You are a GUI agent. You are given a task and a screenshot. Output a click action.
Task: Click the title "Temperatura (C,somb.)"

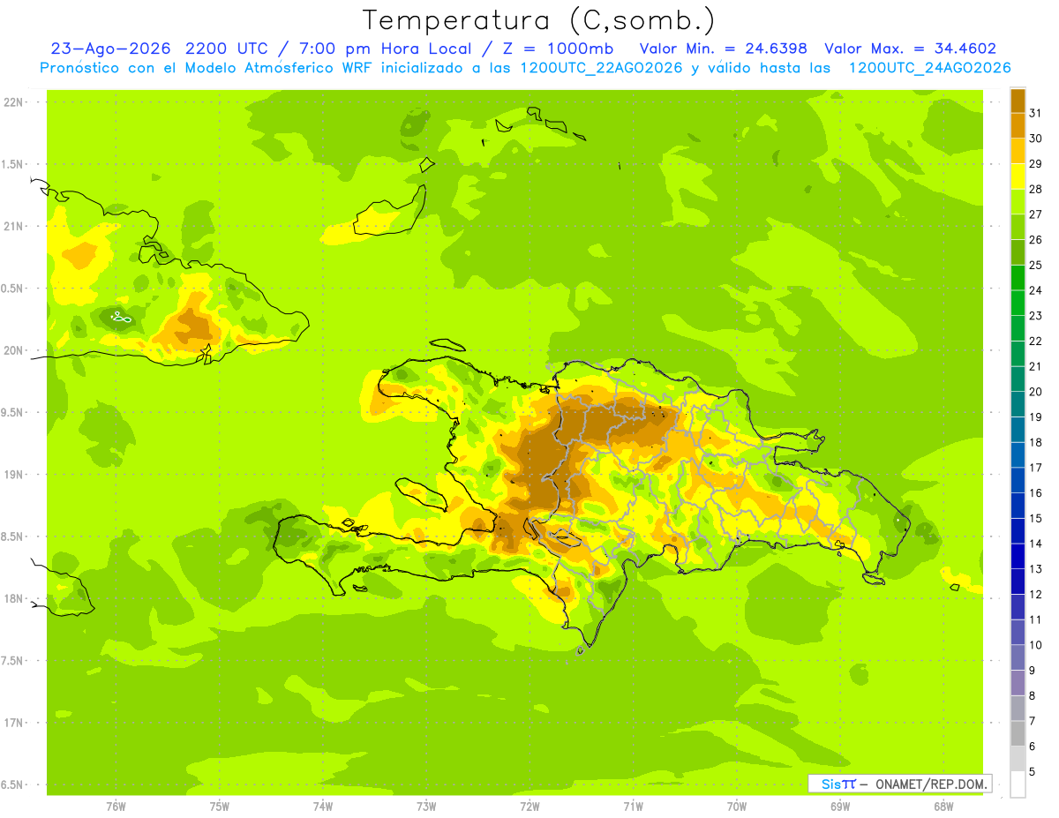[538, 20]
